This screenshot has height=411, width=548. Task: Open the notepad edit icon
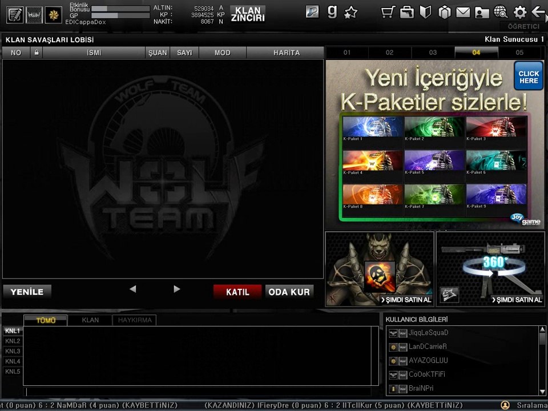click(x=15, y=15)
